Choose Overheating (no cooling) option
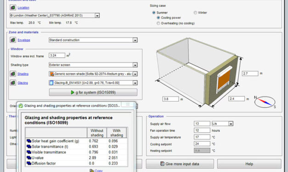Screen dimensions: 288x172 point(158,23)
